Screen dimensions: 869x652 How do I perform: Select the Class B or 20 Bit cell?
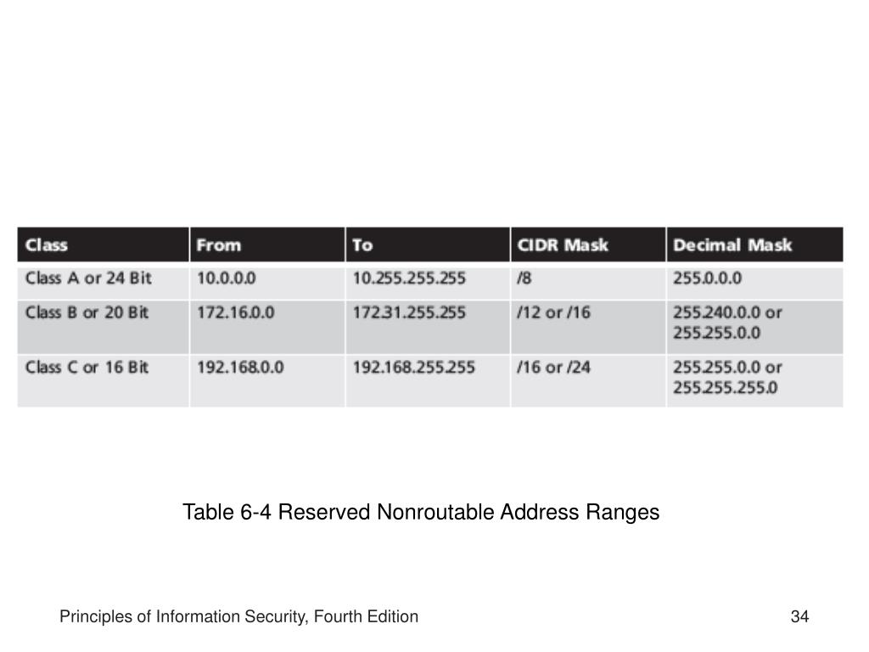(103, 327)
